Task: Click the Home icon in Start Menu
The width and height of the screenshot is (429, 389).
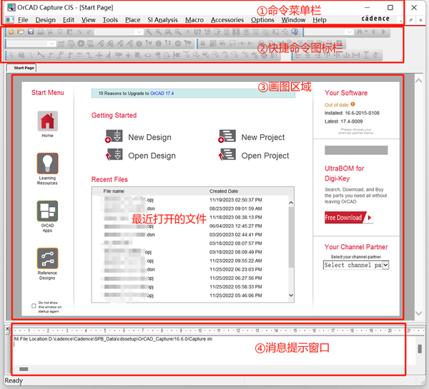Action: coord(47,121)
